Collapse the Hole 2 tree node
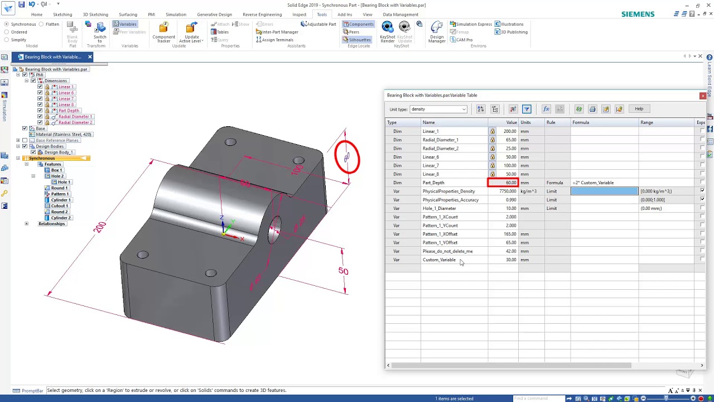This screenshot has width=714, height=402. [x=33, y=176]
